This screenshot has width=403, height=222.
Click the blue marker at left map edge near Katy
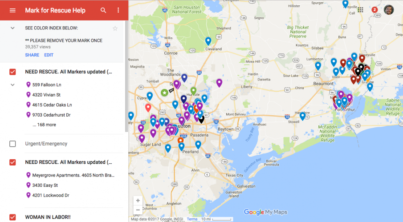(131, 116)
